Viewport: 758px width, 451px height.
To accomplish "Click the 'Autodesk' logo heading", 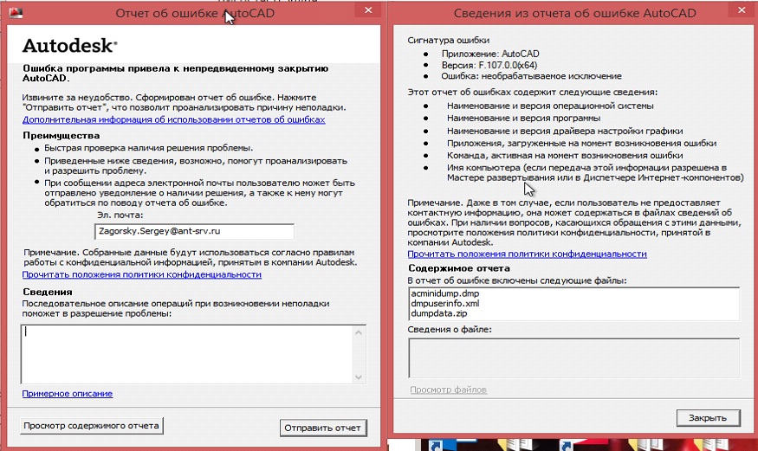I will click(x=69, y=46).
